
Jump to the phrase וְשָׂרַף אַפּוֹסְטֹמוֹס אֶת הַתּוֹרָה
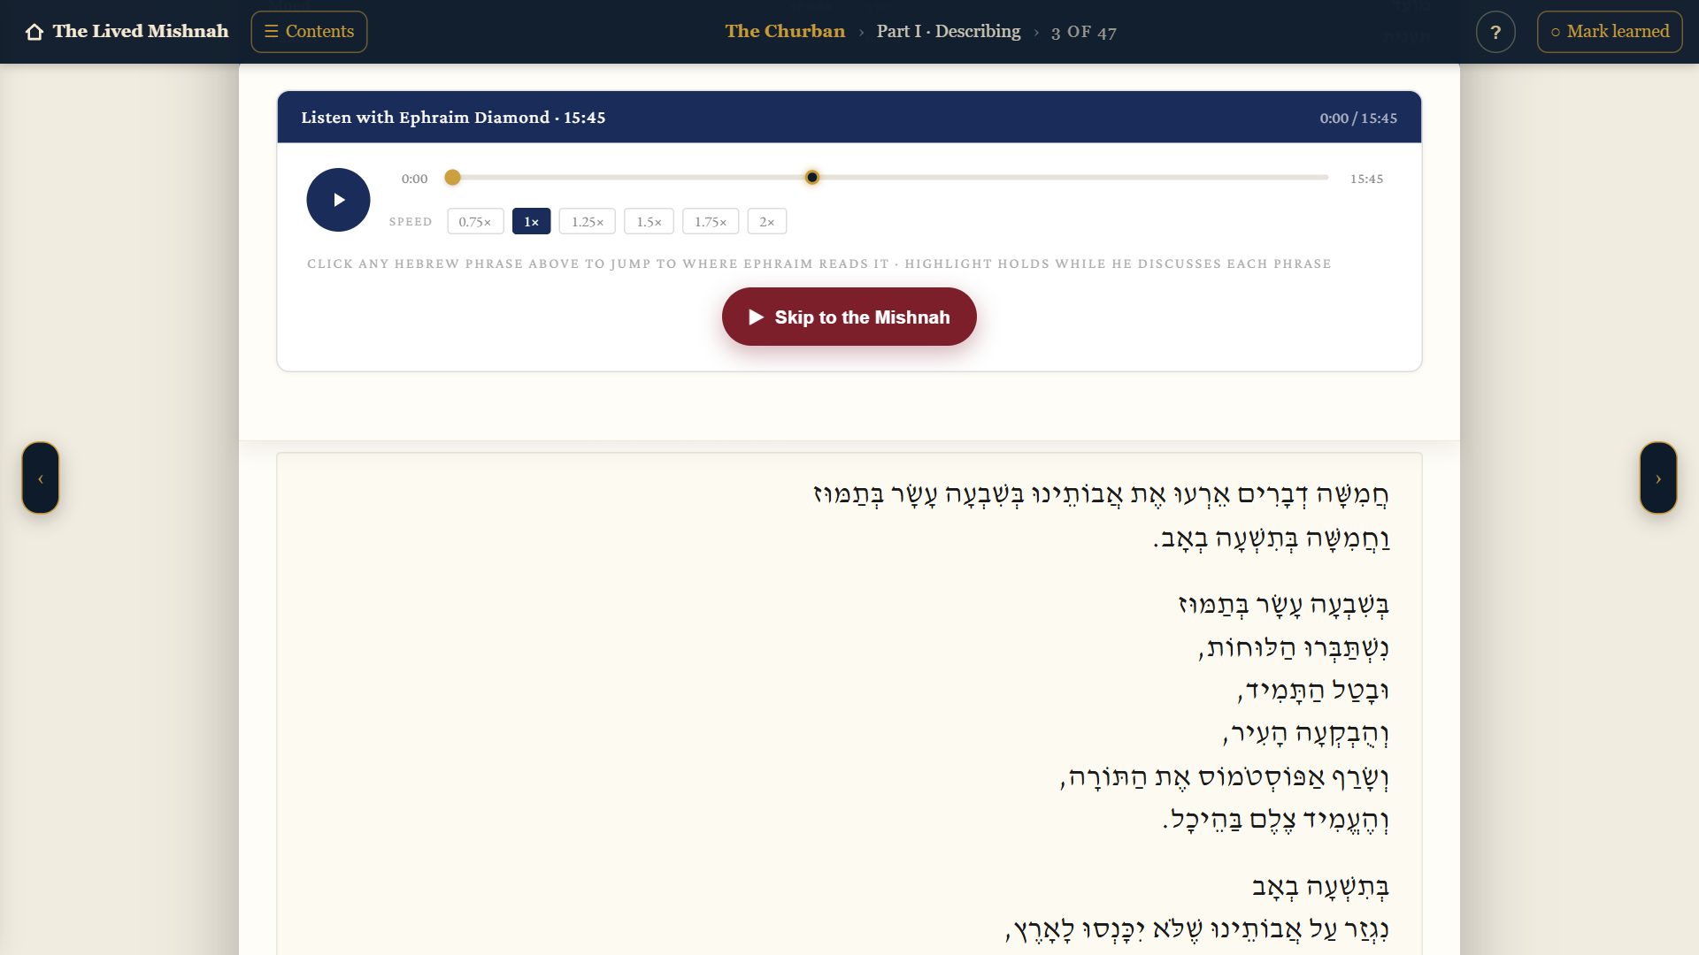click(x=1225, y=776)
